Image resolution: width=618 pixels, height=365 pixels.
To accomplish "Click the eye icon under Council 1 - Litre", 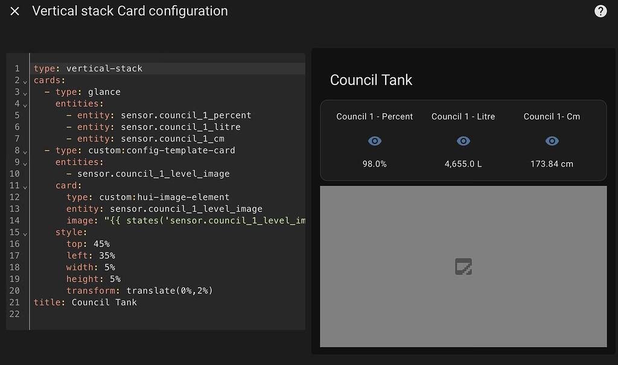I will [463, 141].
